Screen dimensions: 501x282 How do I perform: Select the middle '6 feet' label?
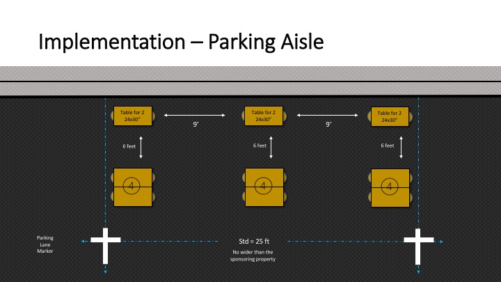pyautogui.click(x=260, y=146)
